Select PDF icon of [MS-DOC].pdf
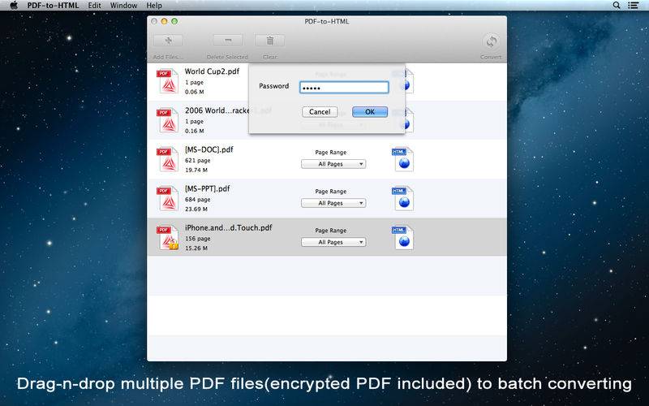Viewport: 649px width, 406px height. (168, 159)
